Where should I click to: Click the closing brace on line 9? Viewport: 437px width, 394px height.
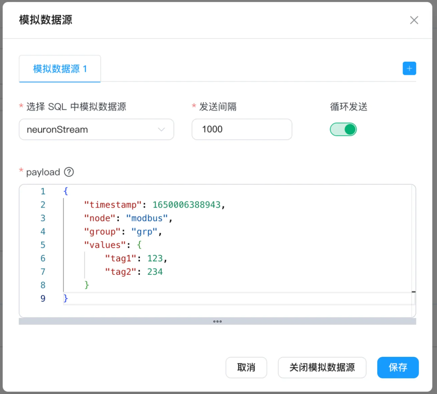click(66, 298)
